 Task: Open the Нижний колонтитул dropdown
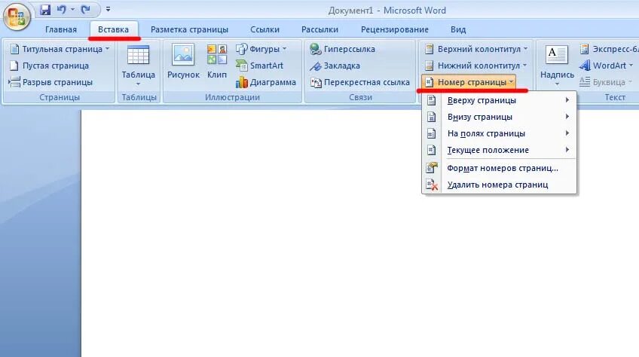(476, 66)
